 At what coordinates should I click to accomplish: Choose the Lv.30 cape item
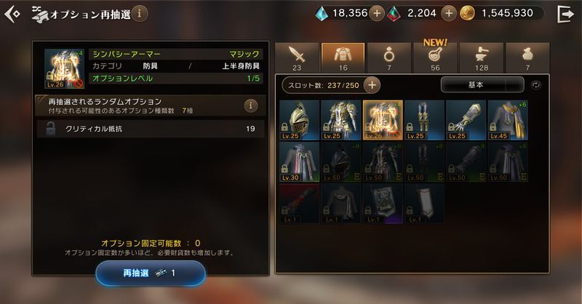click(x=299, y=162)
